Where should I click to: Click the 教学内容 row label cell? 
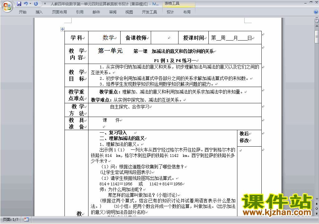coord(77,54)
